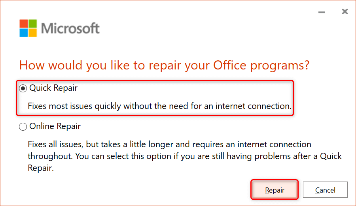Click the red square of the Microsoft logo
This screenshot has width=356, height=206.
pos(24,24)
